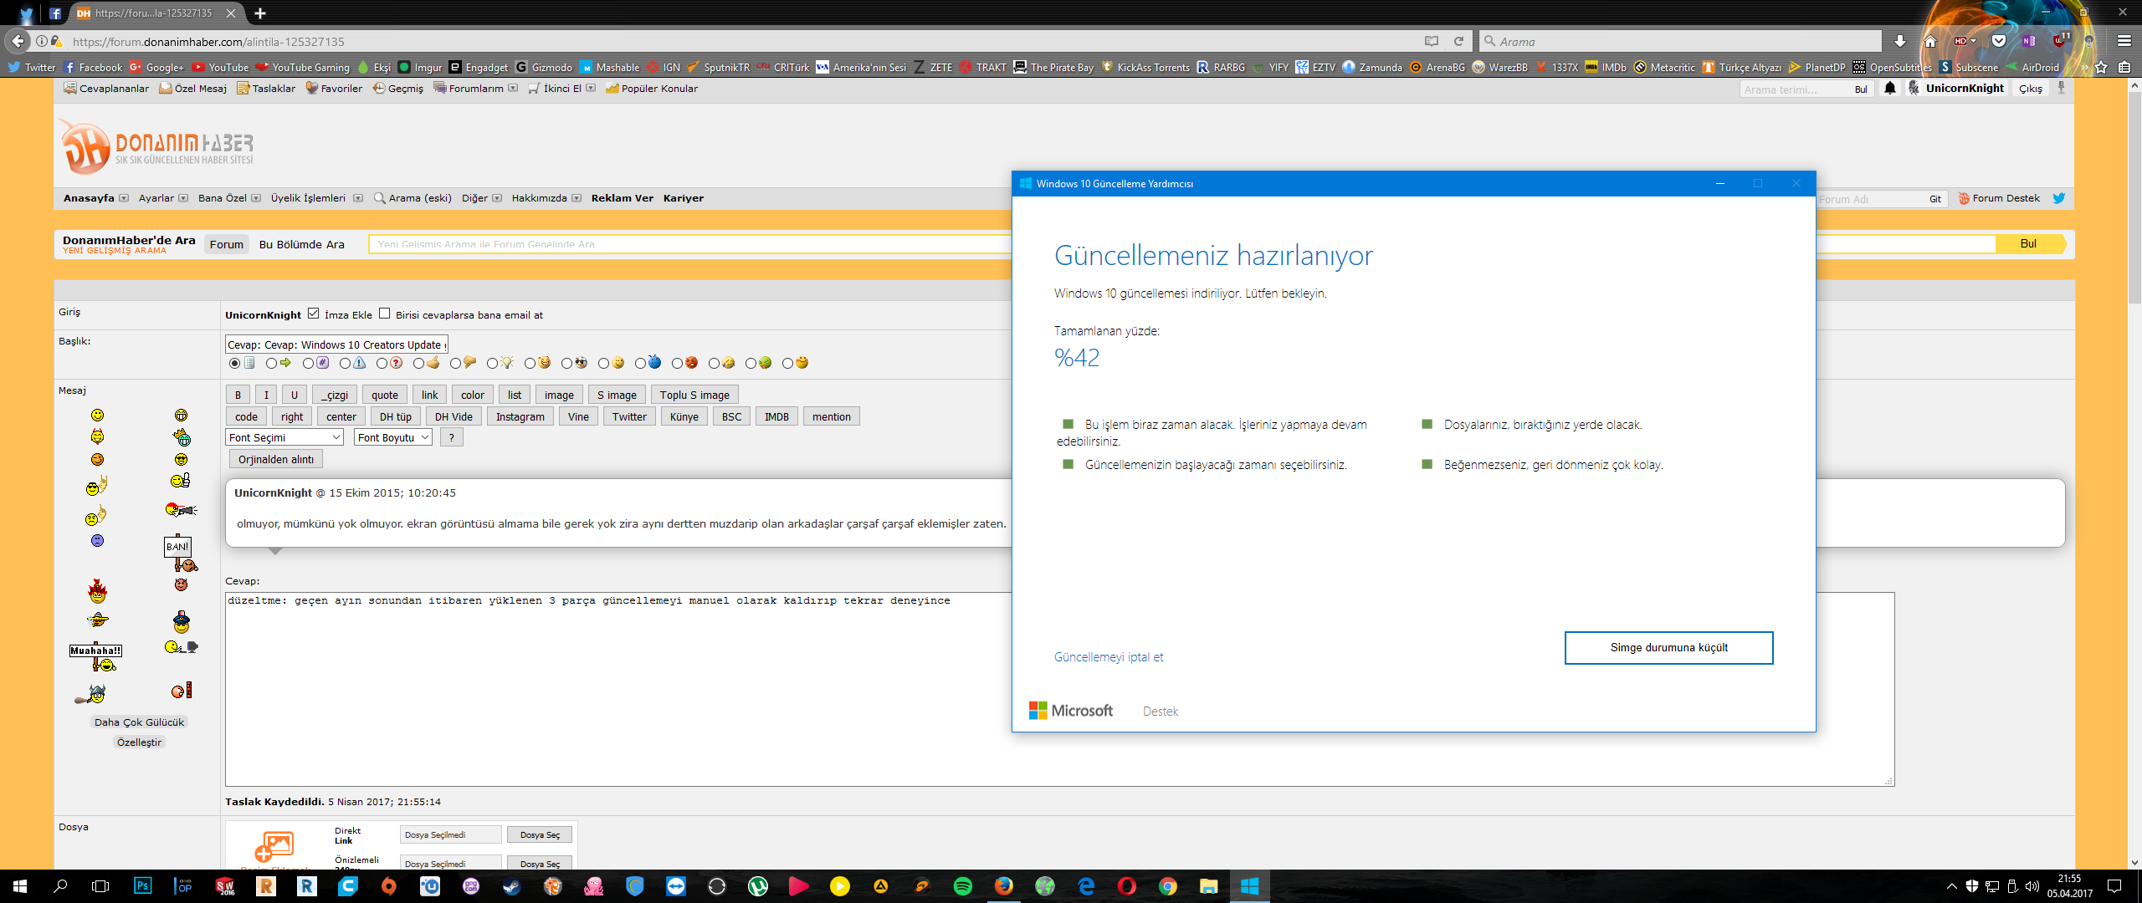Expand the İkinci El dropdown arrow
2142x903 pixels.
[591, 88]
